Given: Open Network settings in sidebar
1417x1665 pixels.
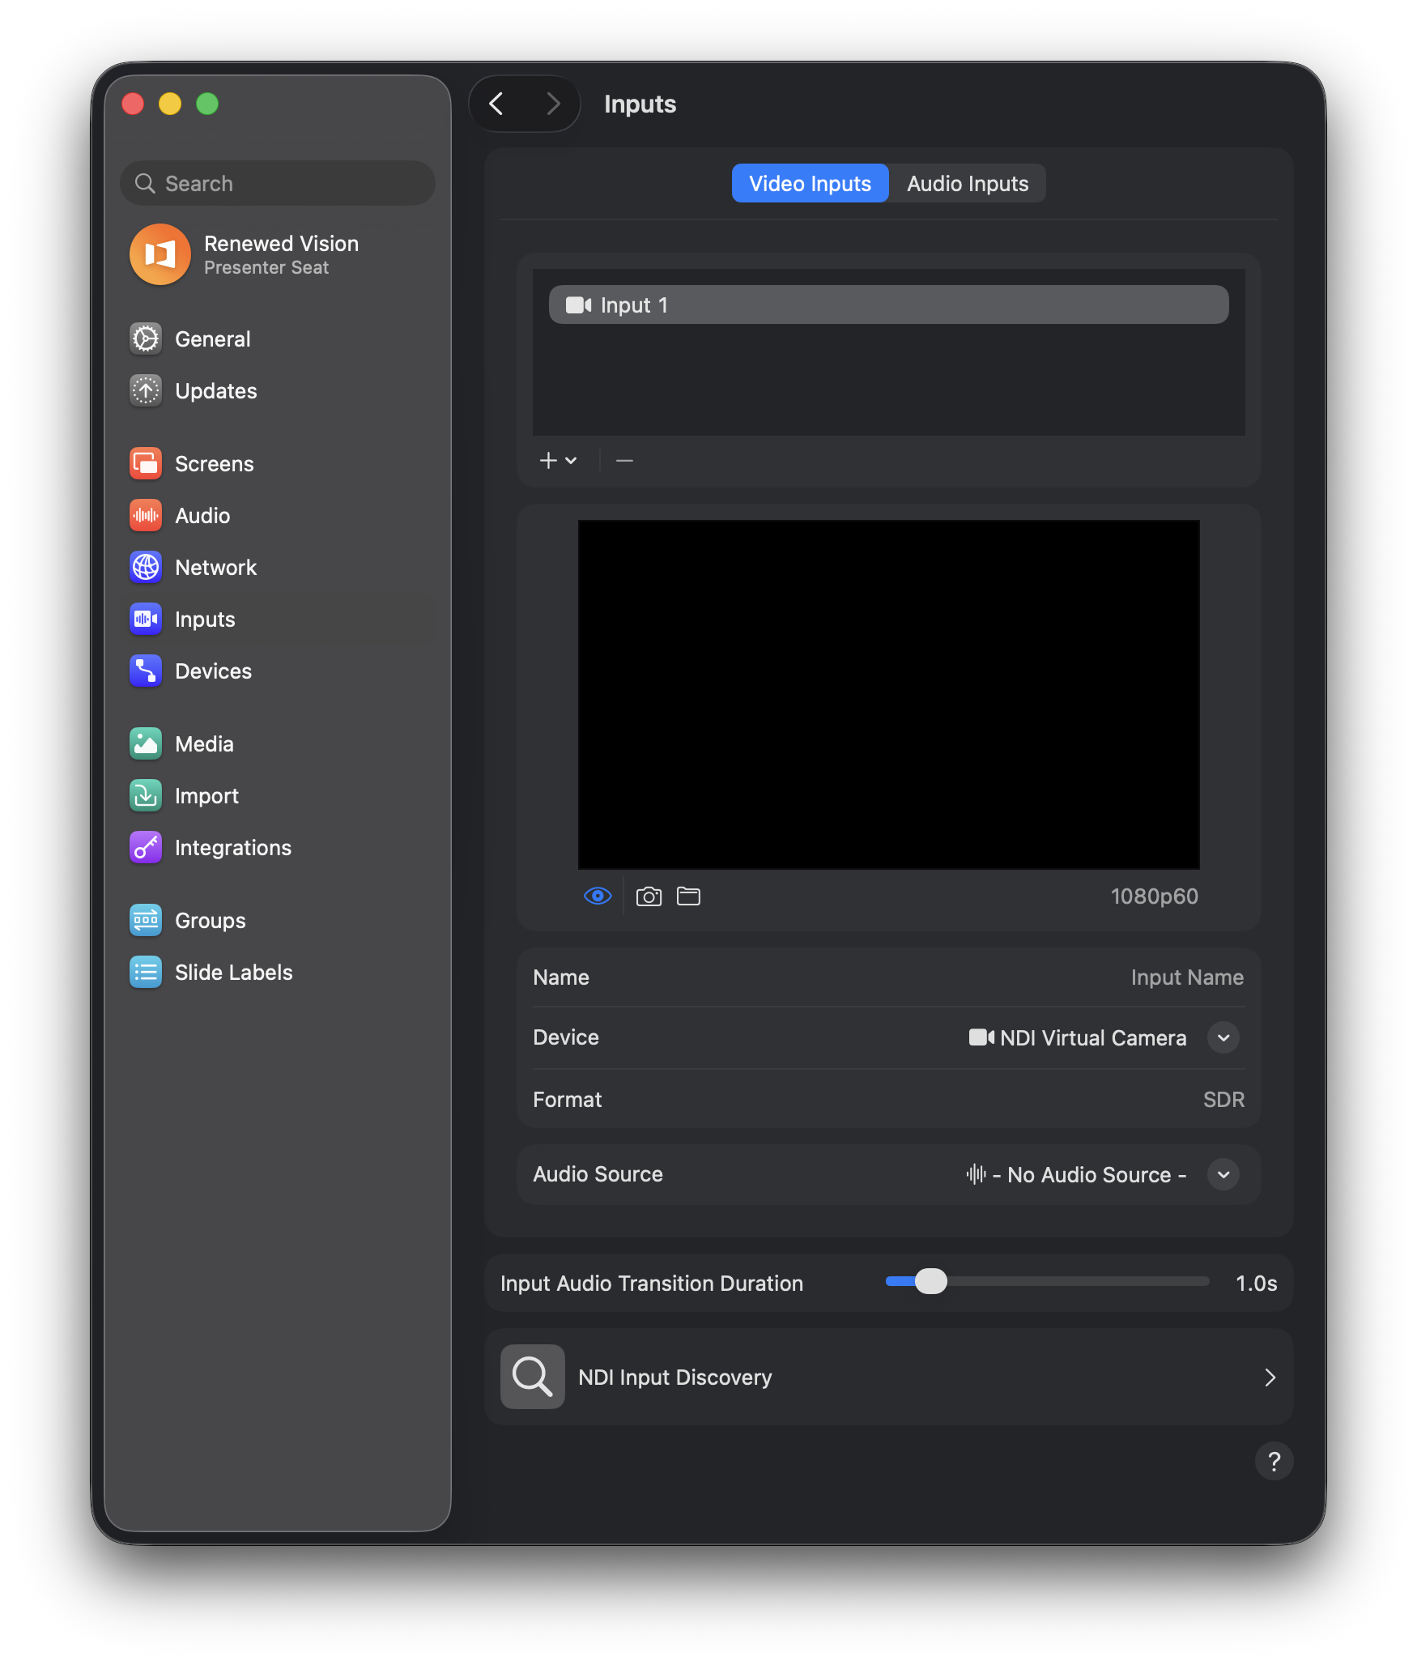Looking at the screenshot, I should pyautogui.click(x=278, y=568).
